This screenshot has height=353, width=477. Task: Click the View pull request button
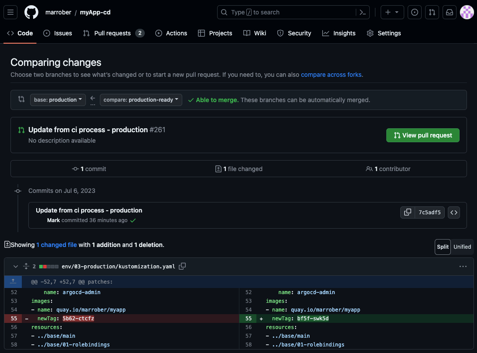point(422,135)
